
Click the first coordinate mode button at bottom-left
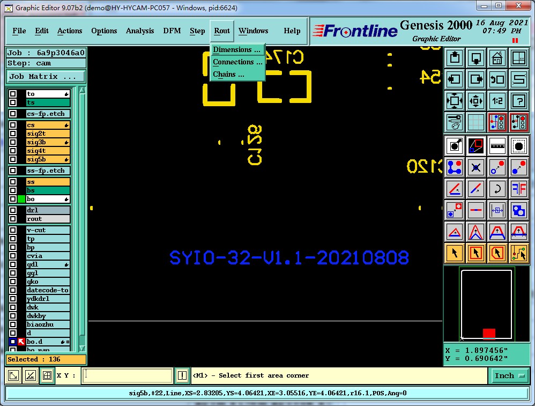click(x=13, y=375)
